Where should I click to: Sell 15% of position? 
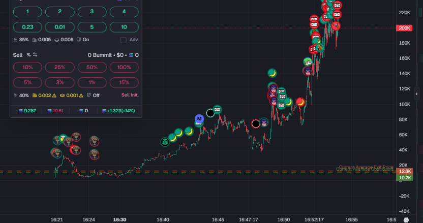124,82
